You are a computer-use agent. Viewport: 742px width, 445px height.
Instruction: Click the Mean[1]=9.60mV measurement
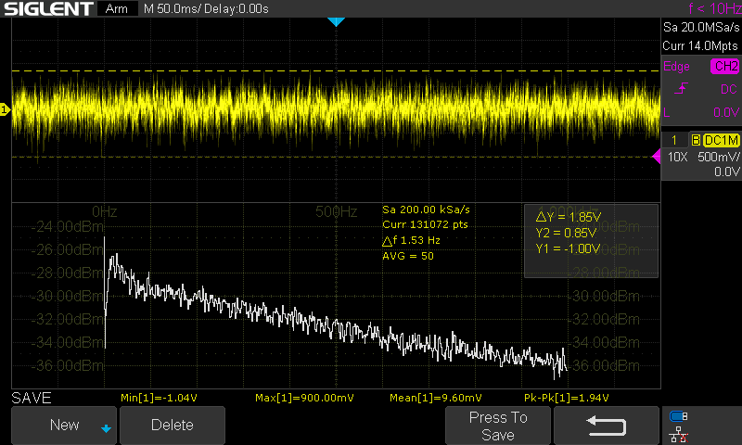click(x=435, y=398)
